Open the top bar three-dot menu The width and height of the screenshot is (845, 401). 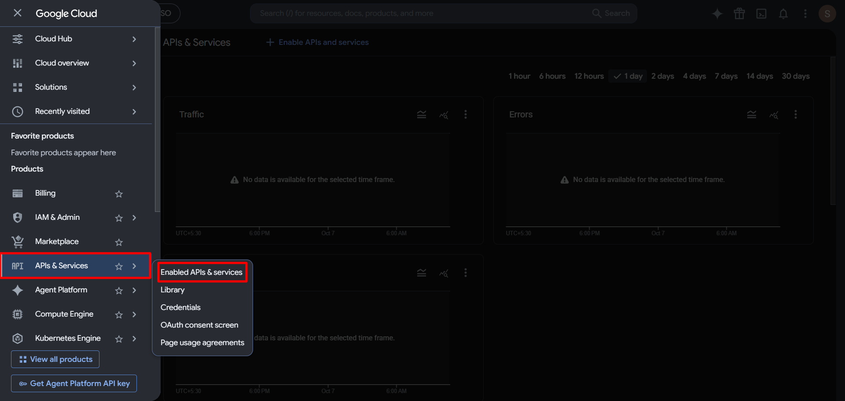[x=805, y=14]
